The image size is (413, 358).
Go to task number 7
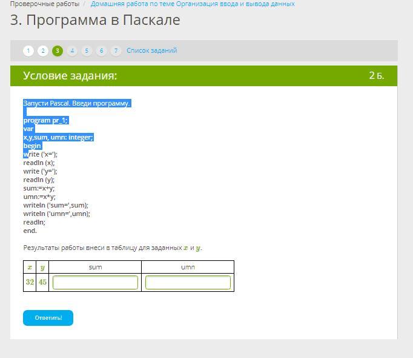point(116,51)
